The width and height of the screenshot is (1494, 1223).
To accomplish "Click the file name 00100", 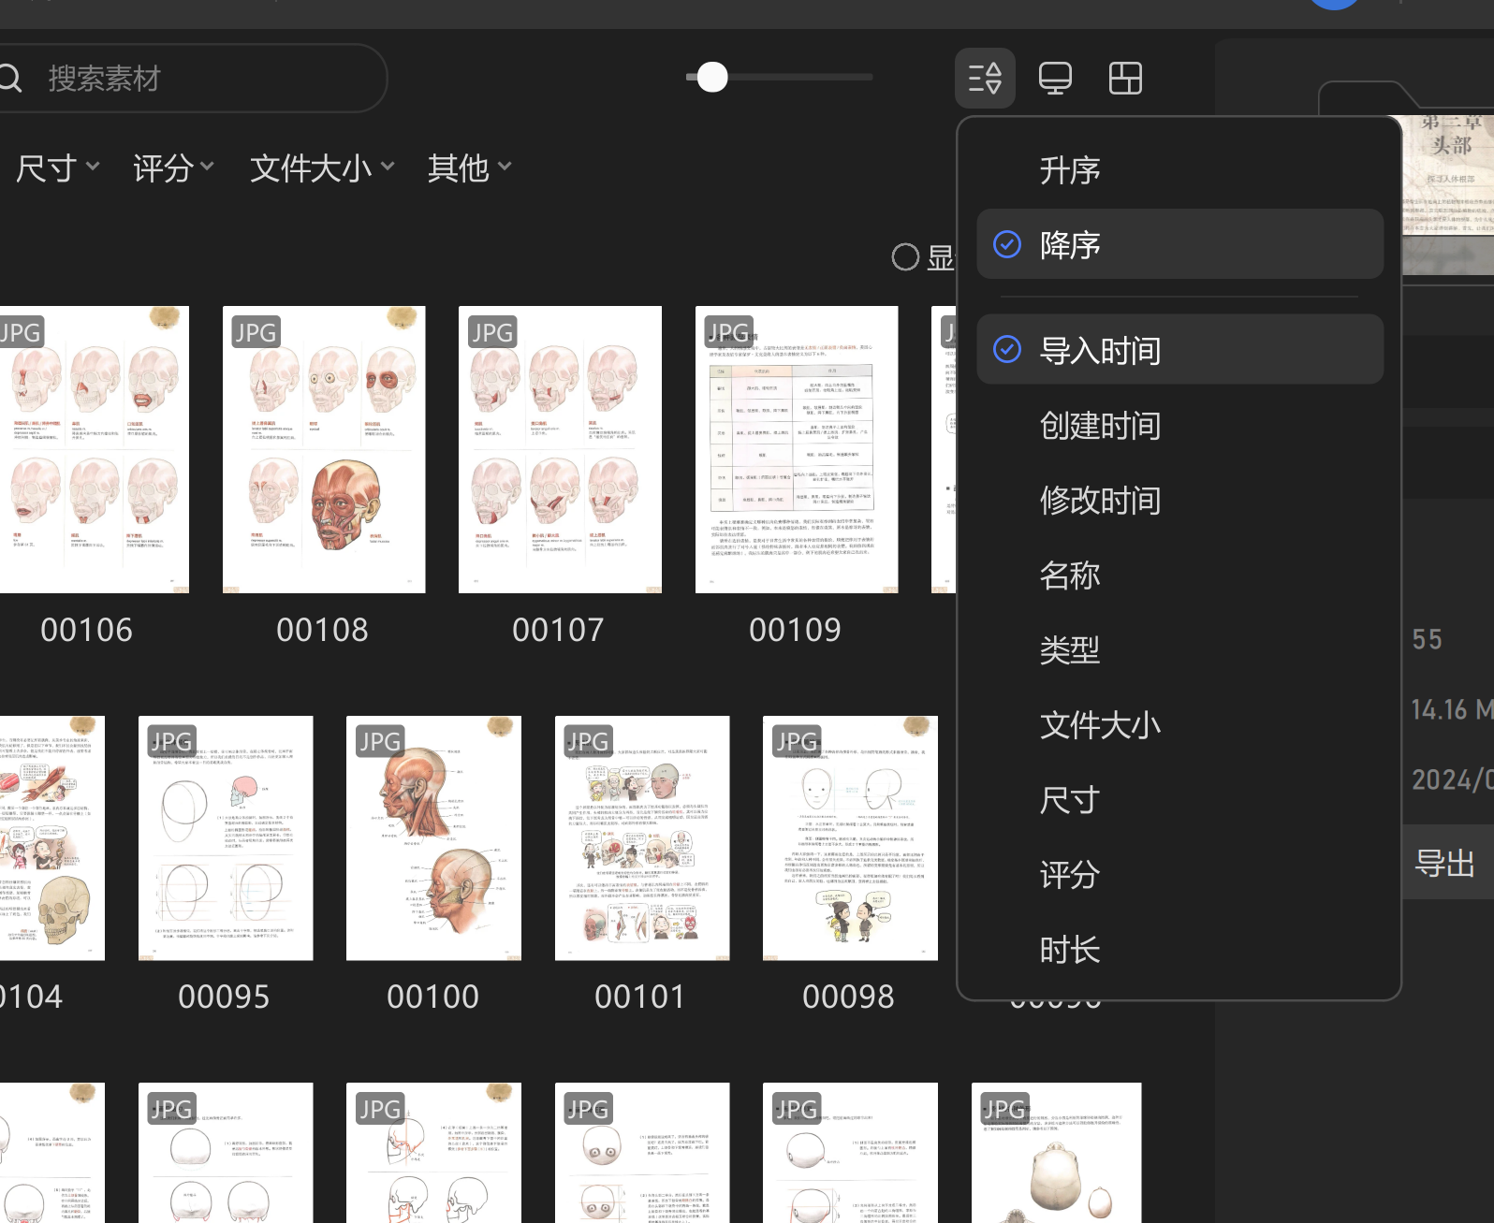I will click(433, 997).
